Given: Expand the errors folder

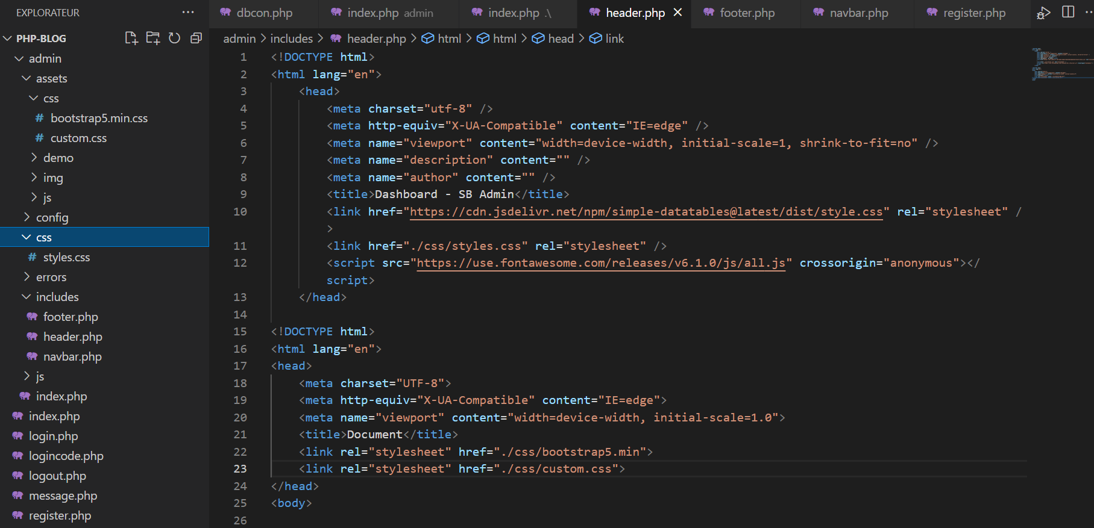Looking at the screenshot, I should [x=51, y=277].
